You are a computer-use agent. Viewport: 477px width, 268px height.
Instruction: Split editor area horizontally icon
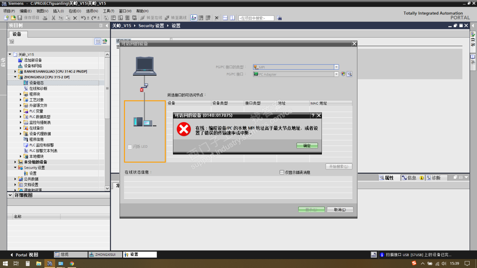(225, 18)
